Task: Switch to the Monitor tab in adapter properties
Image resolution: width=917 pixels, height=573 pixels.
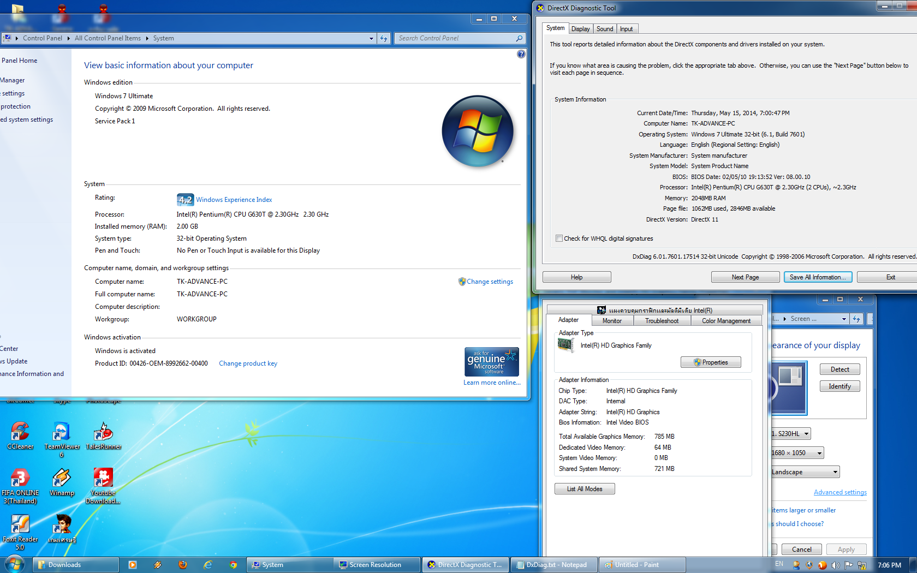Action: pyautogui.click(x=612, y=321)
